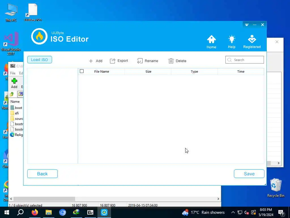
Task: Select the sourc folder in 7-Zip list
Action: pyautogui.click(x=17, y=118)
